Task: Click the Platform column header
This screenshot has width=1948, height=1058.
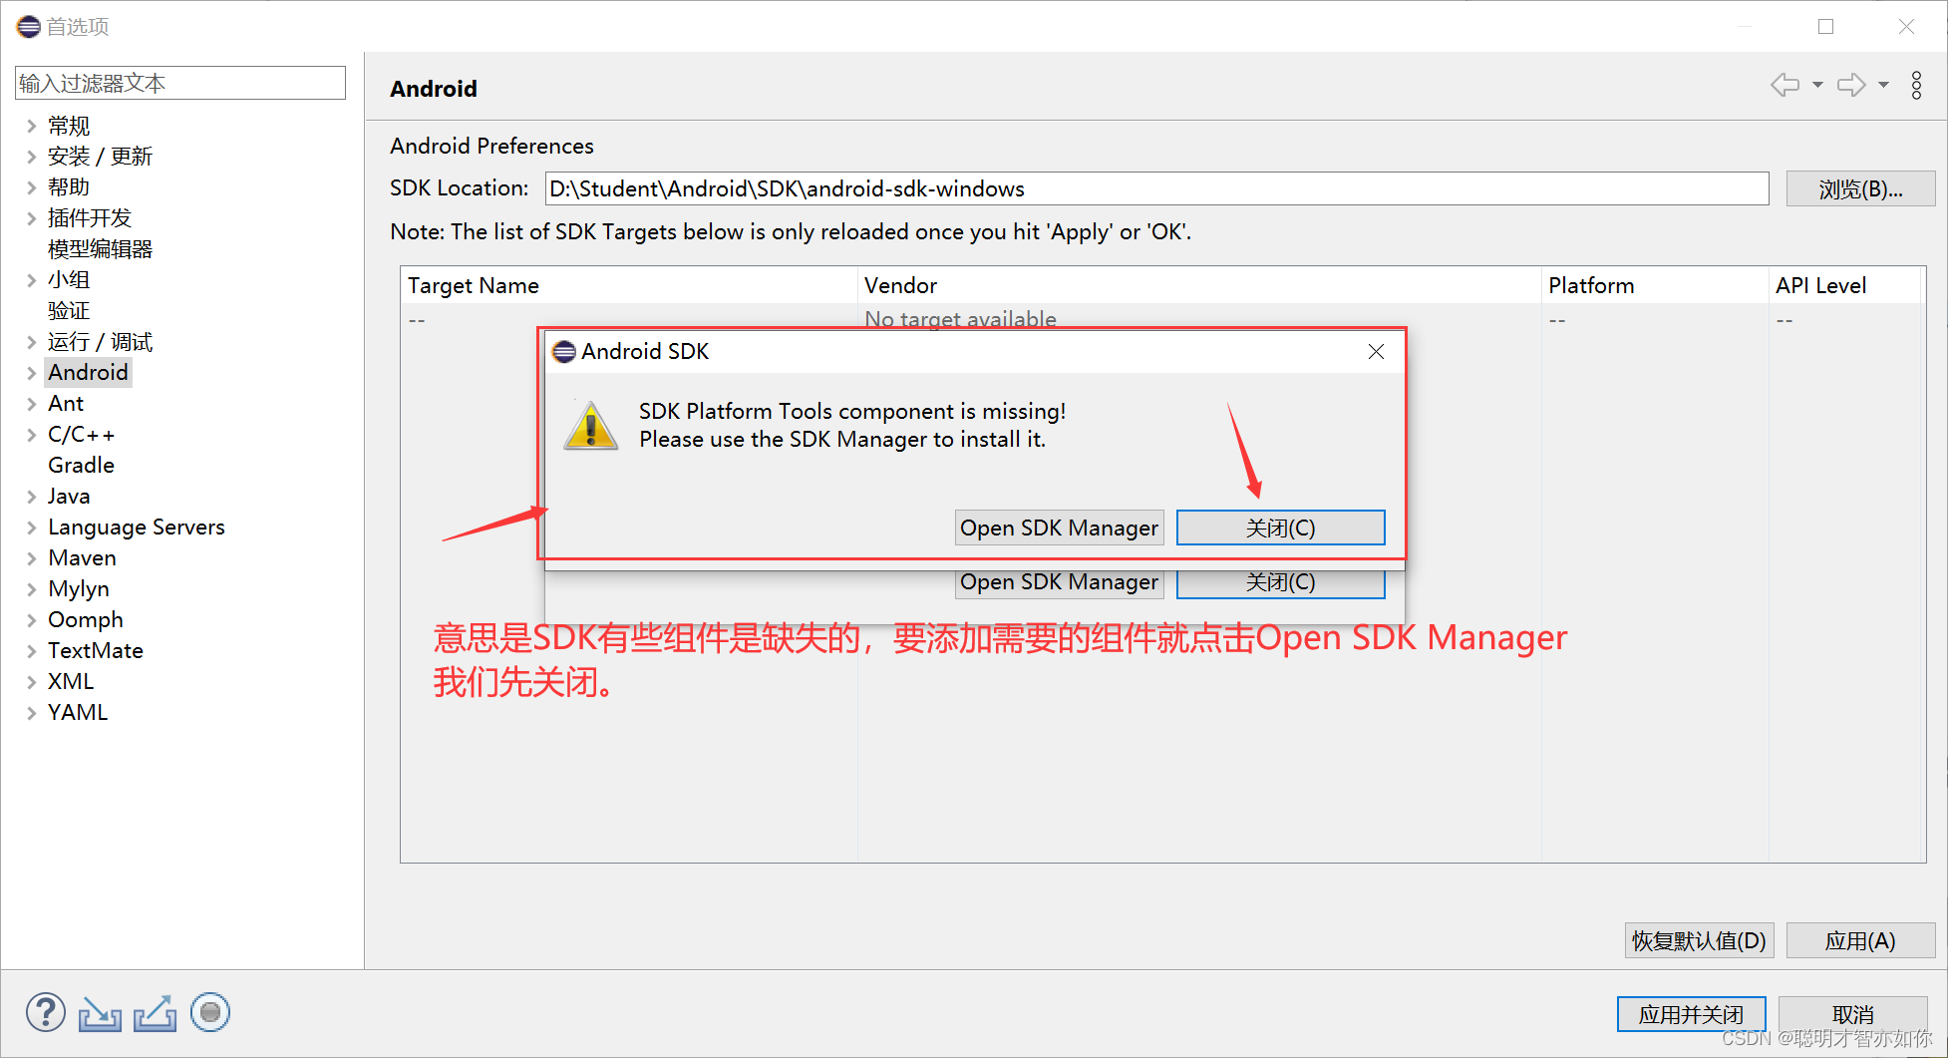Action: pyautogui.click(x=1655, y=285)
